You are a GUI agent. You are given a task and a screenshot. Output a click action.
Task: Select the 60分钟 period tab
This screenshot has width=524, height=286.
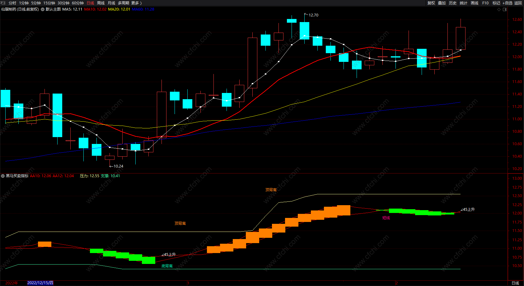[x=78, y=3]
